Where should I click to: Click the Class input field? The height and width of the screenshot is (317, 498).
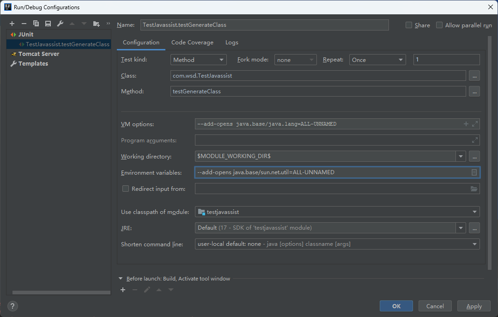tap(318, 76)
